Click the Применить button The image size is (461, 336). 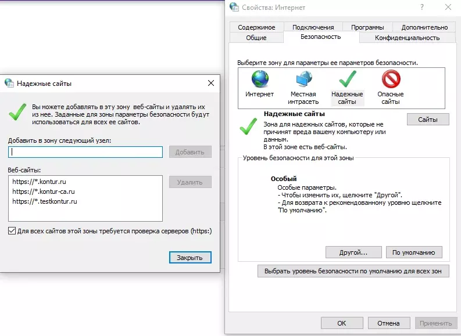[436, 323]
